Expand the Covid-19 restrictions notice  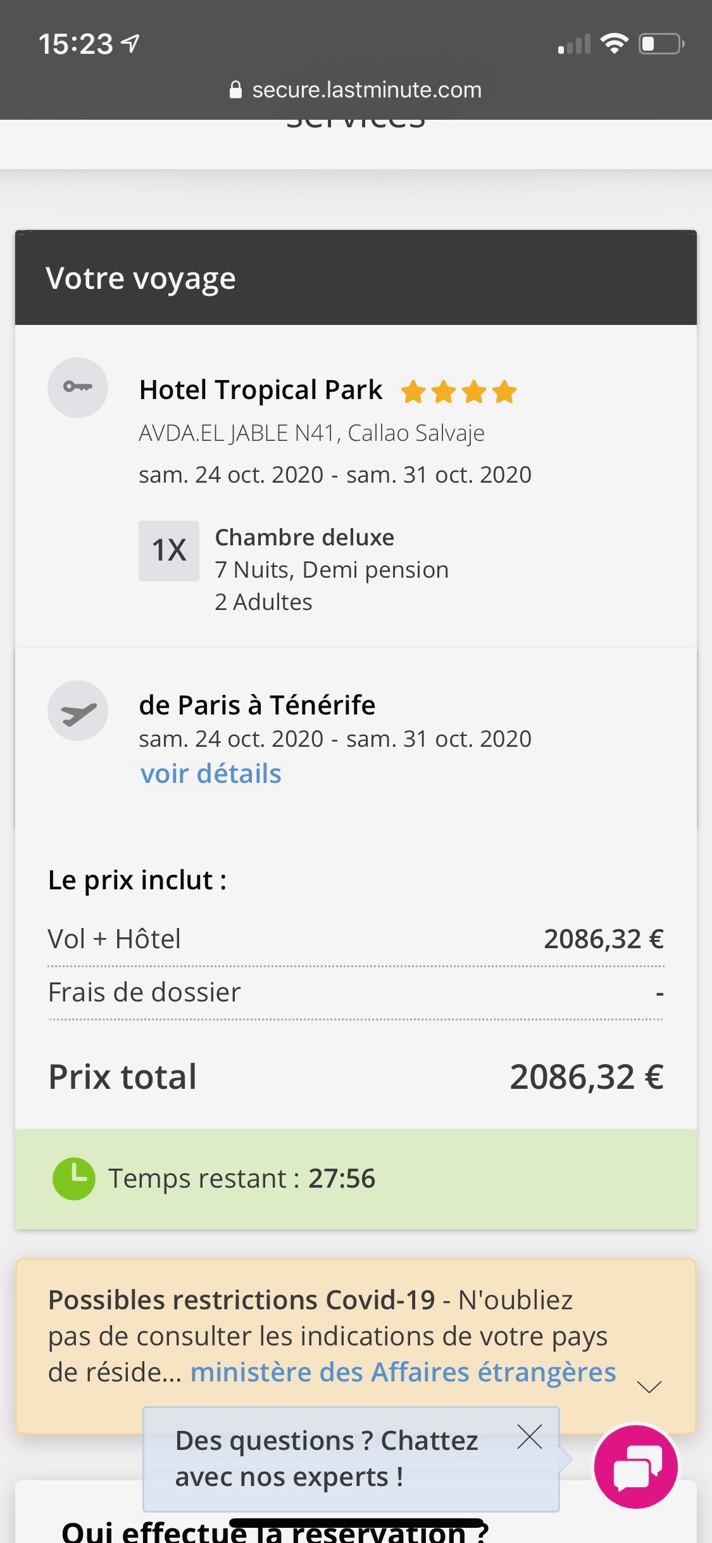point(649,1387)
